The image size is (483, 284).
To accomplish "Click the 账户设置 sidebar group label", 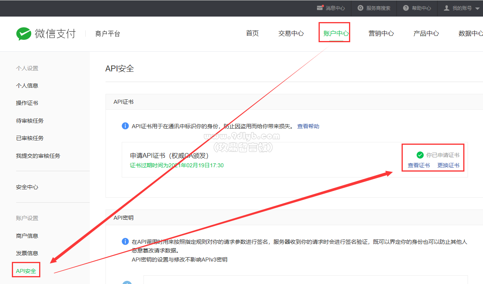I will click(x=27, y=218).
